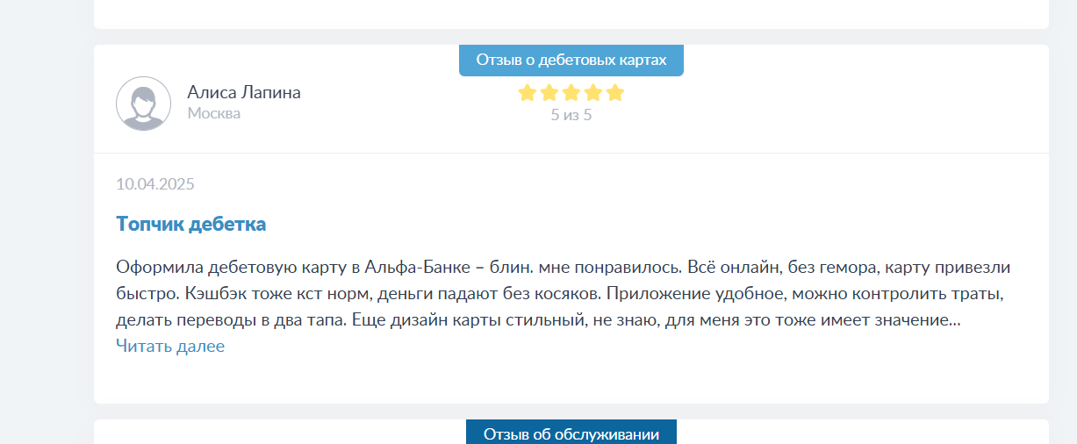Viewport: 1077px width, 444px height.
Task: Click the ellipsis ending the review excerpt
Action: [955, 321]
